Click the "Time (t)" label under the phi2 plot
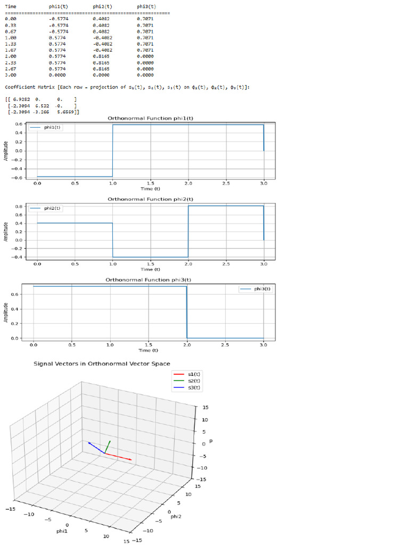409x545 pixels. [x=150, y=269]
